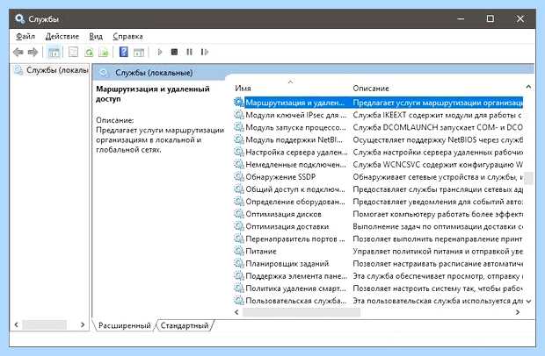Click gear icon next to Оптимизация доставки
Screen dimensions: 545x356
click(x=239, y=226)
